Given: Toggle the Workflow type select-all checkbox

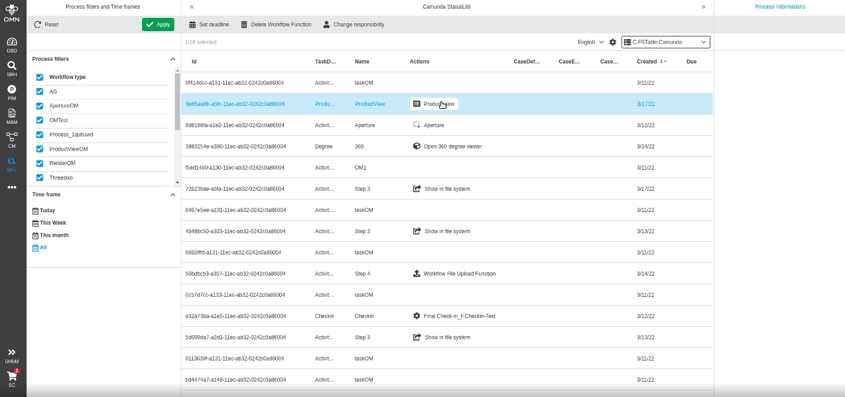Looking at the screenshot, I should click(40, 78).
